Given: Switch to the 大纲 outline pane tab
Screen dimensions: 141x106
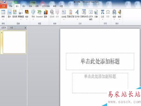Looking at the screenshot, I should [x=11, y=28].
